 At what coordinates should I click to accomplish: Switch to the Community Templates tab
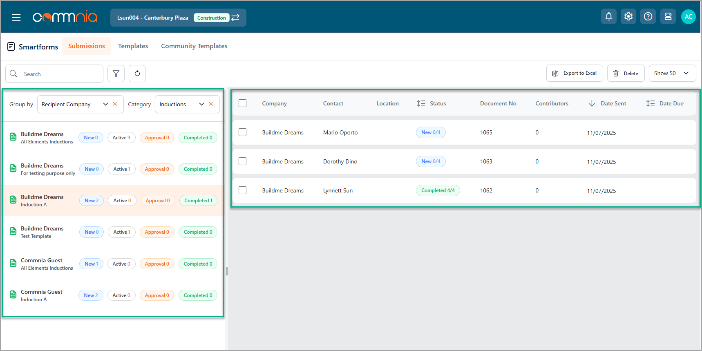click(194, 46)
